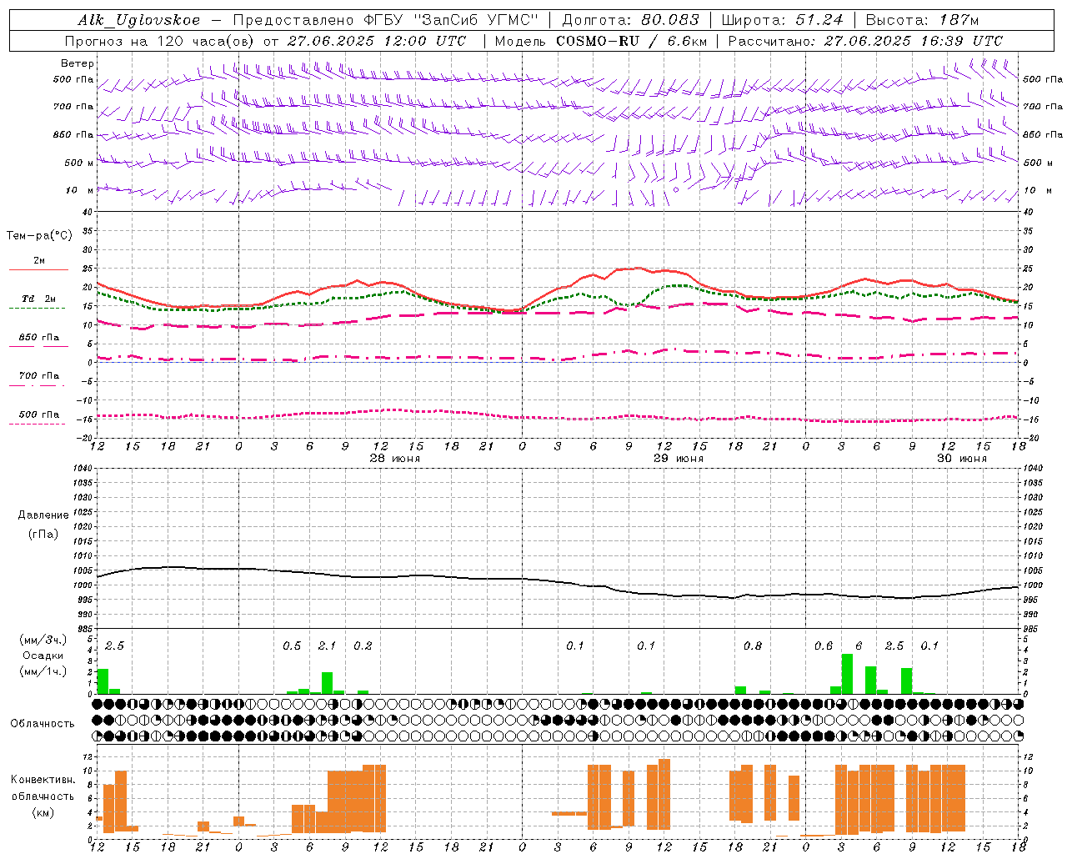Click the model label COSMO-RU / 6.6км
Screen dimensions: 1067x854
click(631, 41)
